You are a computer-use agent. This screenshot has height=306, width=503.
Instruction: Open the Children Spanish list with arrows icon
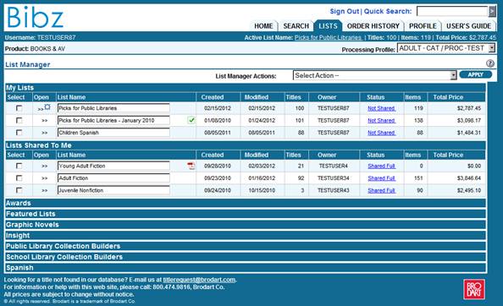[x=45, y=133]
